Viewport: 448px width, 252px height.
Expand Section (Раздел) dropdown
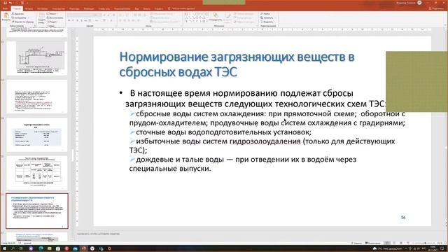52,22
